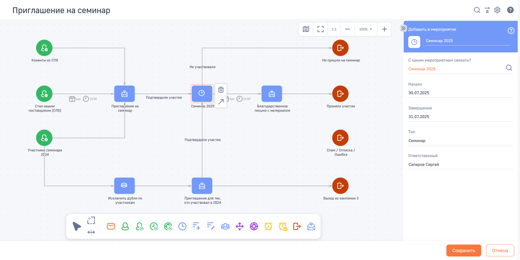Pick the blue clock event element
This screenshot has width=520, height=260.
(x=182, y=226)
